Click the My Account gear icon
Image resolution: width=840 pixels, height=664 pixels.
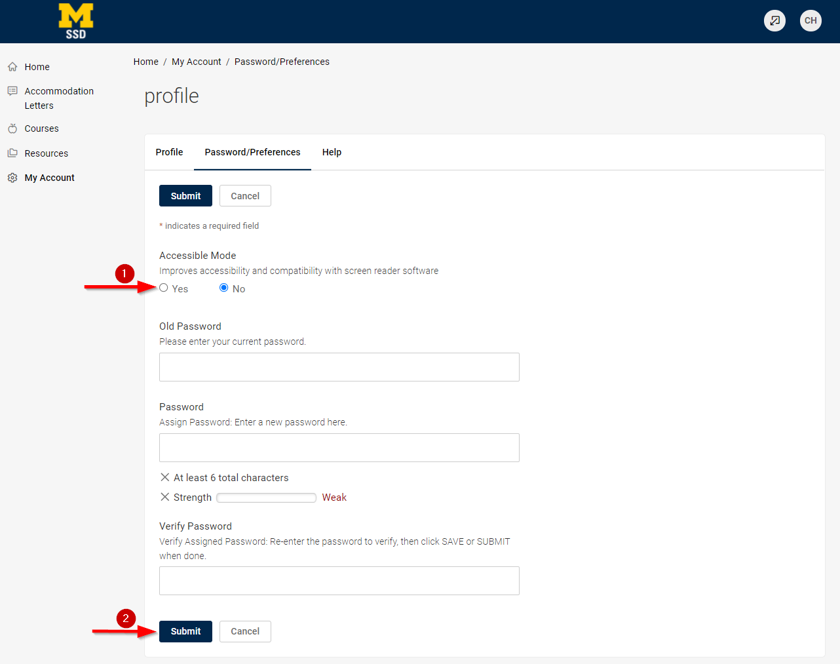(12, 178)
